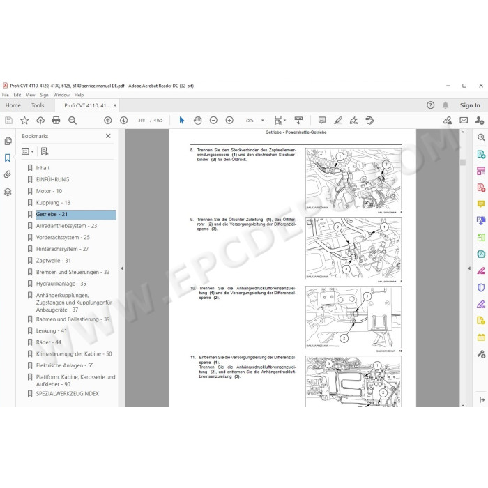Screen dimensions: 488x488
Task: Open Lenkung - 41 bookmark
Action: click(51, 331)
